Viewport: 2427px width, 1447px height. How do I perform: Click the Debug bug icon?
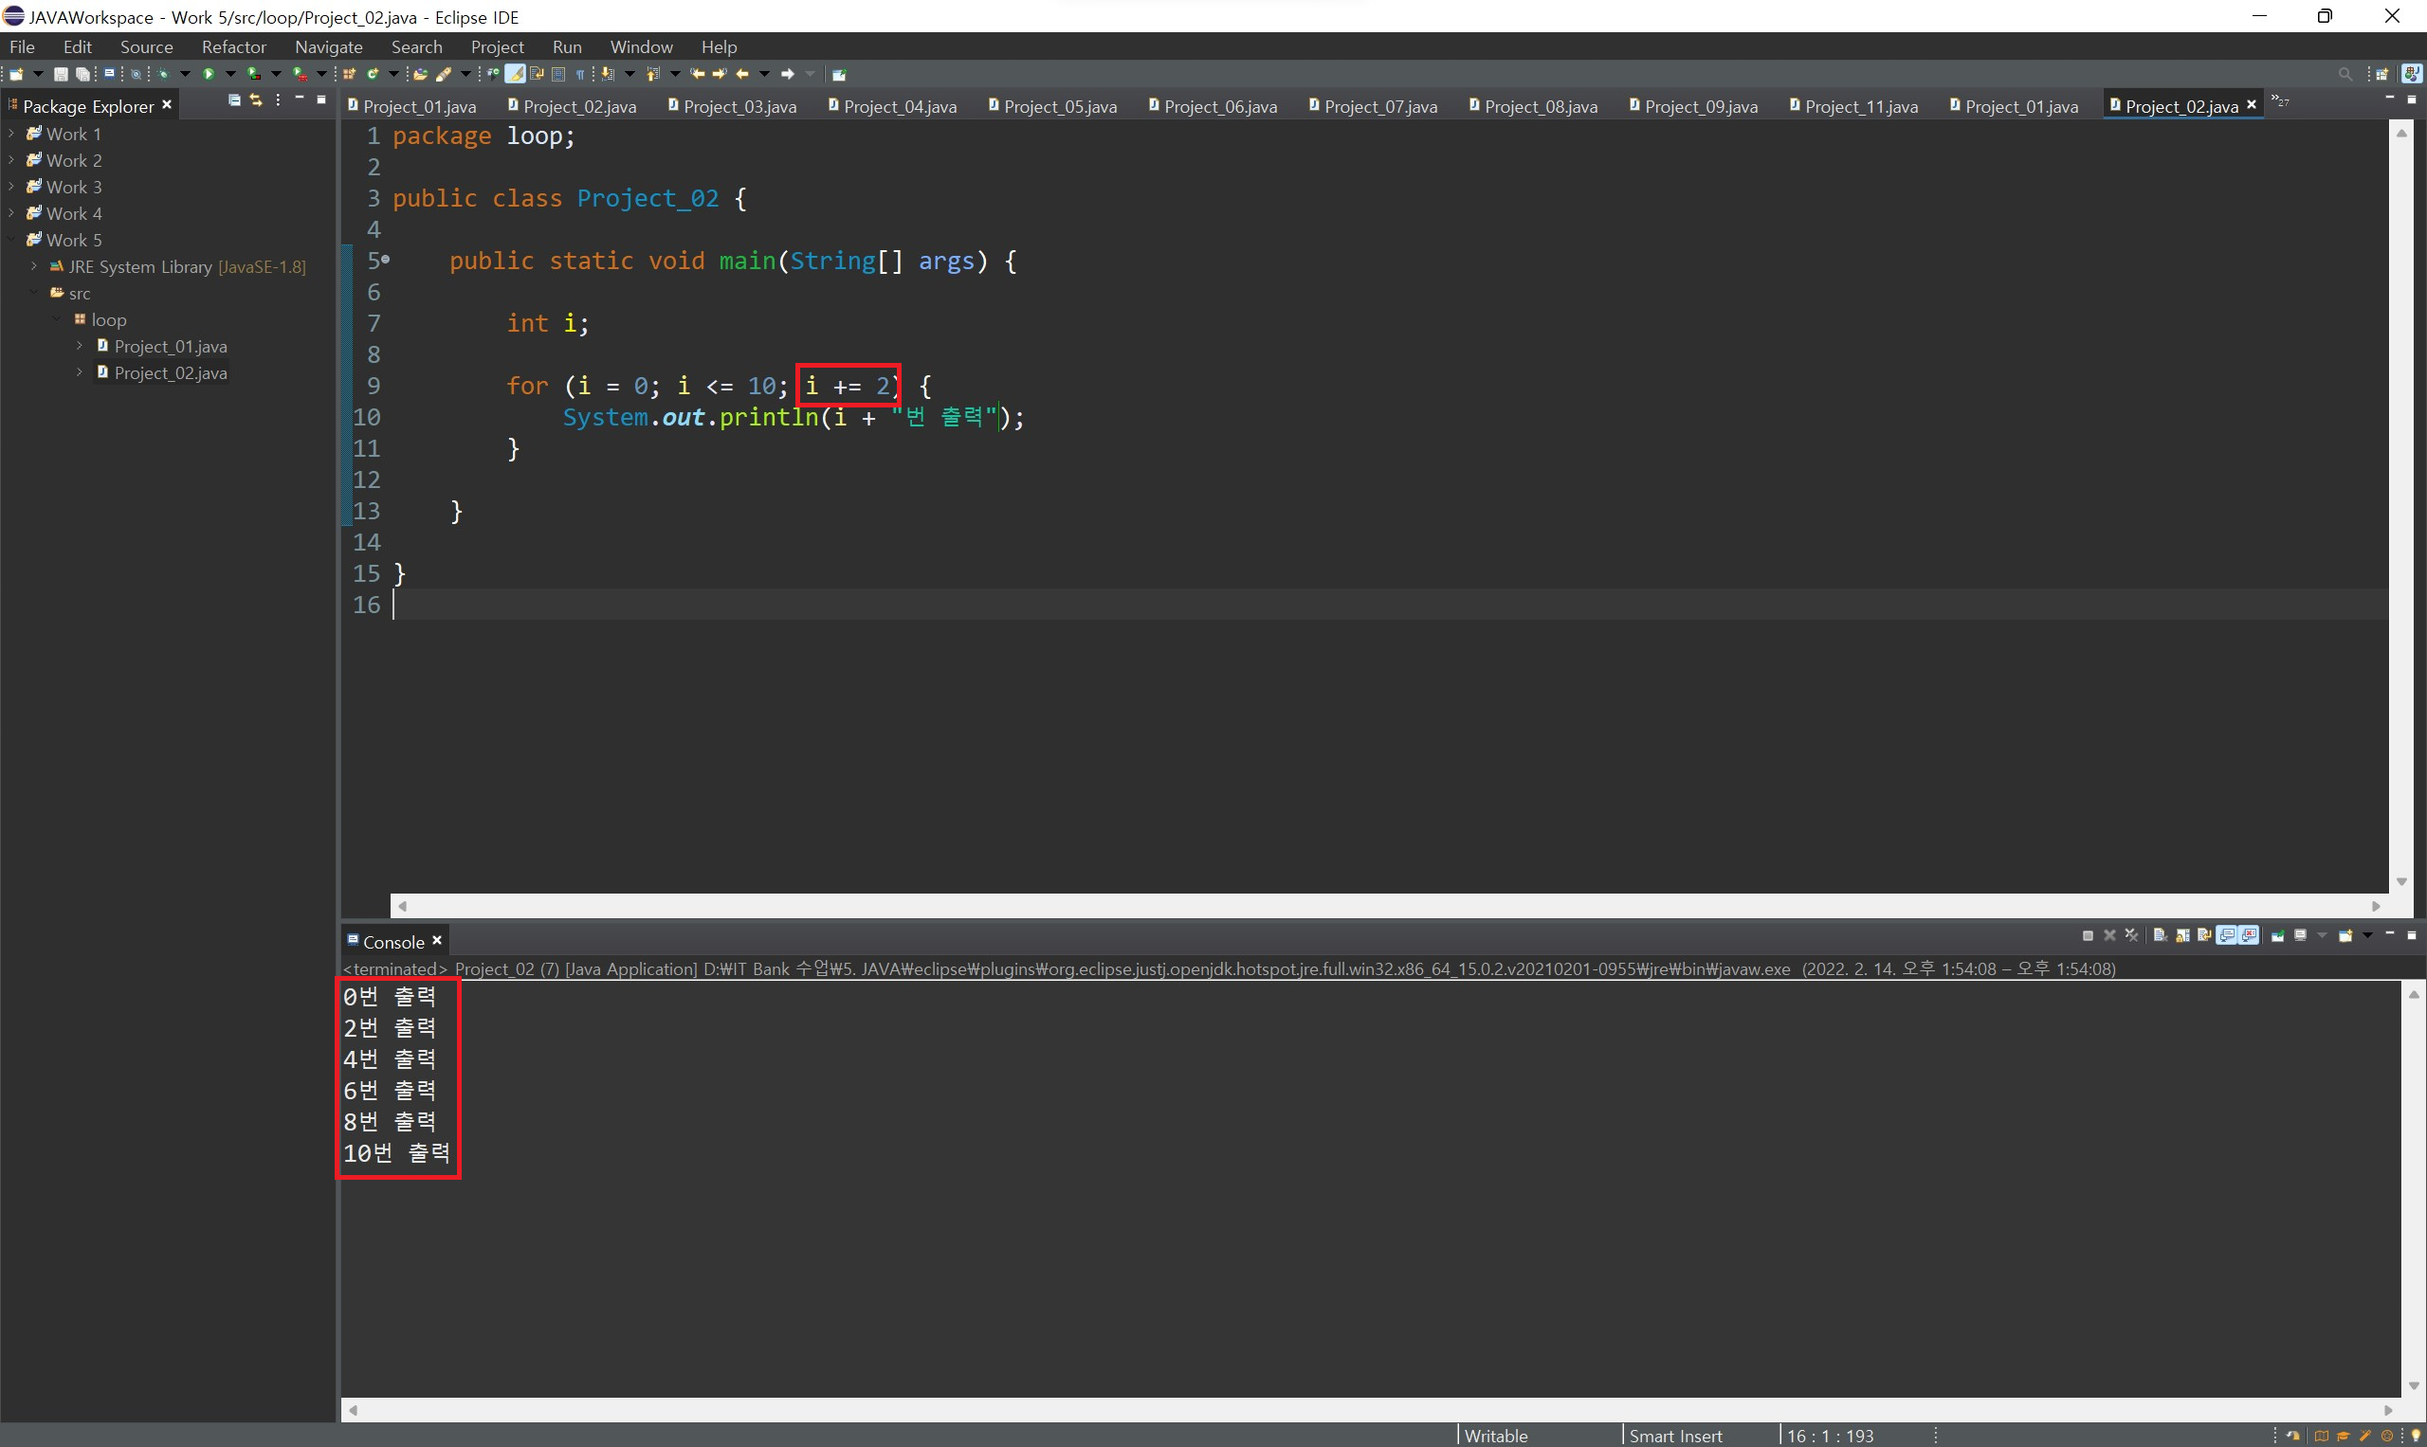click(163, 74)
